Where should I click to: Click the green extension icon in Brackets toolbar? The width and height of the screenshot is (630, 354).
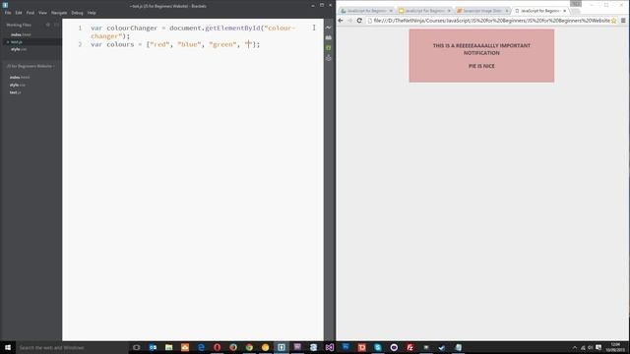tap(329, 48)
